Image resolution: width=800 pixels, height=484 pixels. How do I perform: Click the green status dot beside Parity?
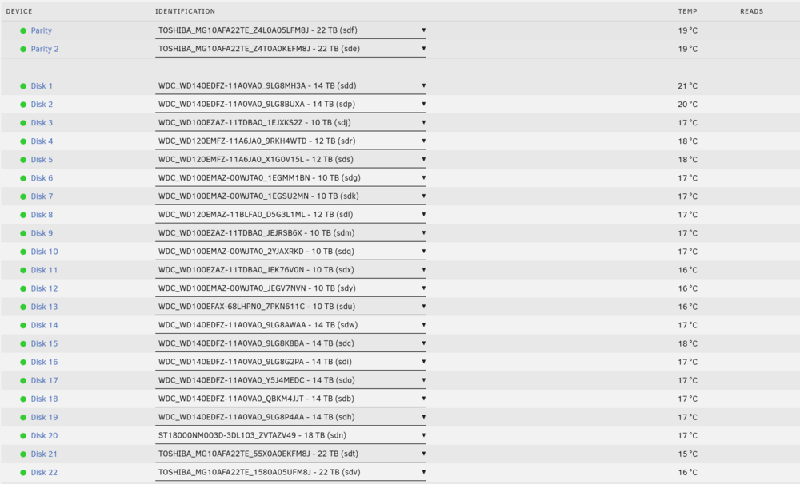tap(23, 30)
